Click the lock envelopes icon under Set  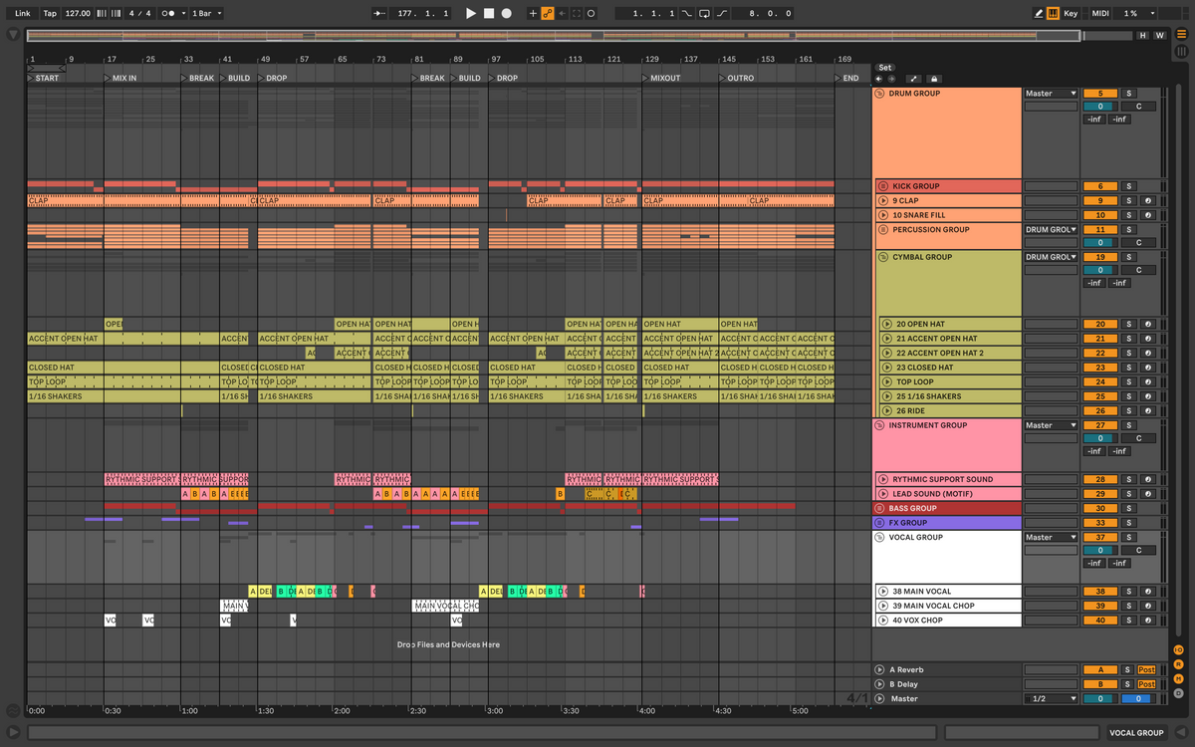pos(933,79)
